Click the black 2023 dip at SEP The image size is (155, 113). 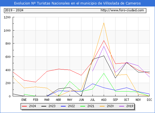point(115,78)
